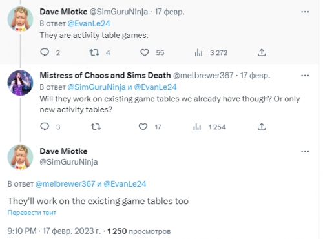323x239 pixels.
Task: View analytics showing 3 272 views
Action: click(198, 52)
